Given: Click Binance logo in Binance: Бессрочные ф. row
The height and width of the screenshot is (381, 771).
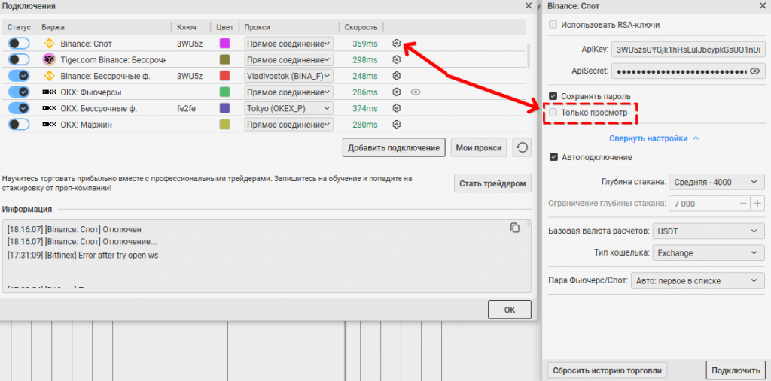Looking at the screenshot, I should [49, 76].
